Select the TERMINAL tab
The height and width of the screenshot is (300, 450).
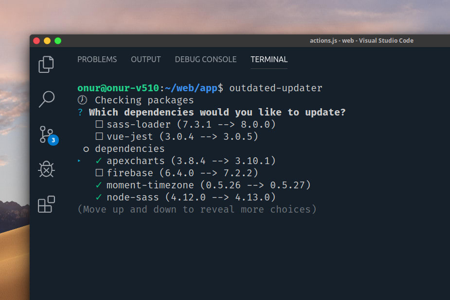pyautogui.click(x=269, y=59)
